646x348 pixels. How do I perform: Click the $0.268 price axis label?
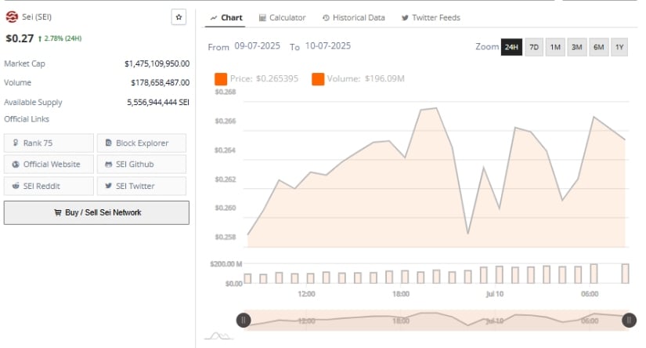(x=226, y=92)
